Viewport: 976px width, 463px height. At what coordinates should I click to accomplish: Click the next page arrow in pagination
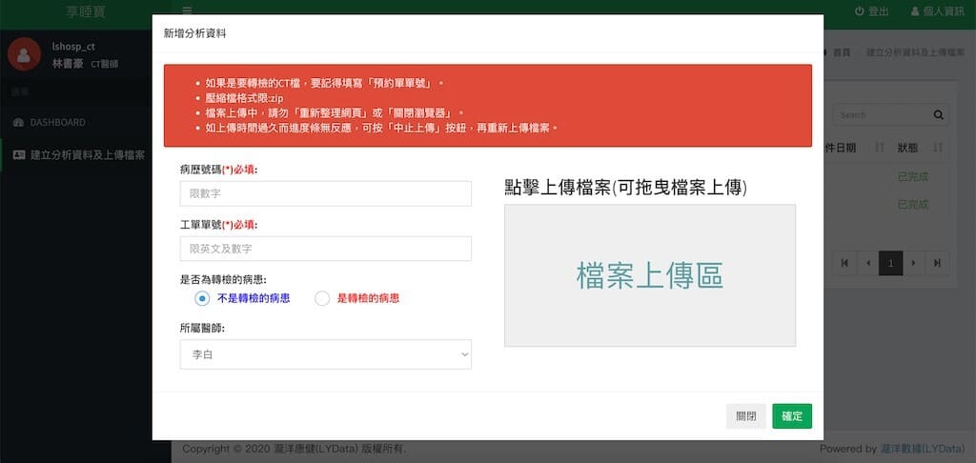pos(914,263)
